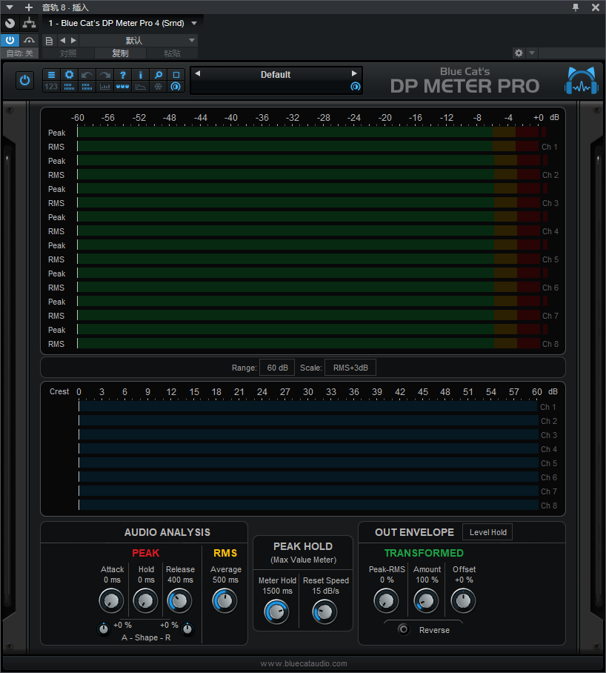Screen dimensions: 606x673
Task: Add a new insert with plus icon
Action: [x=29, y=7]
